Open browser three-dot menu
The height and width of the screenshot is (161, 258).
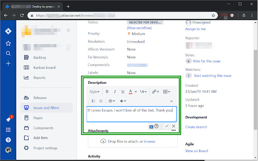[x=252, y=15]
